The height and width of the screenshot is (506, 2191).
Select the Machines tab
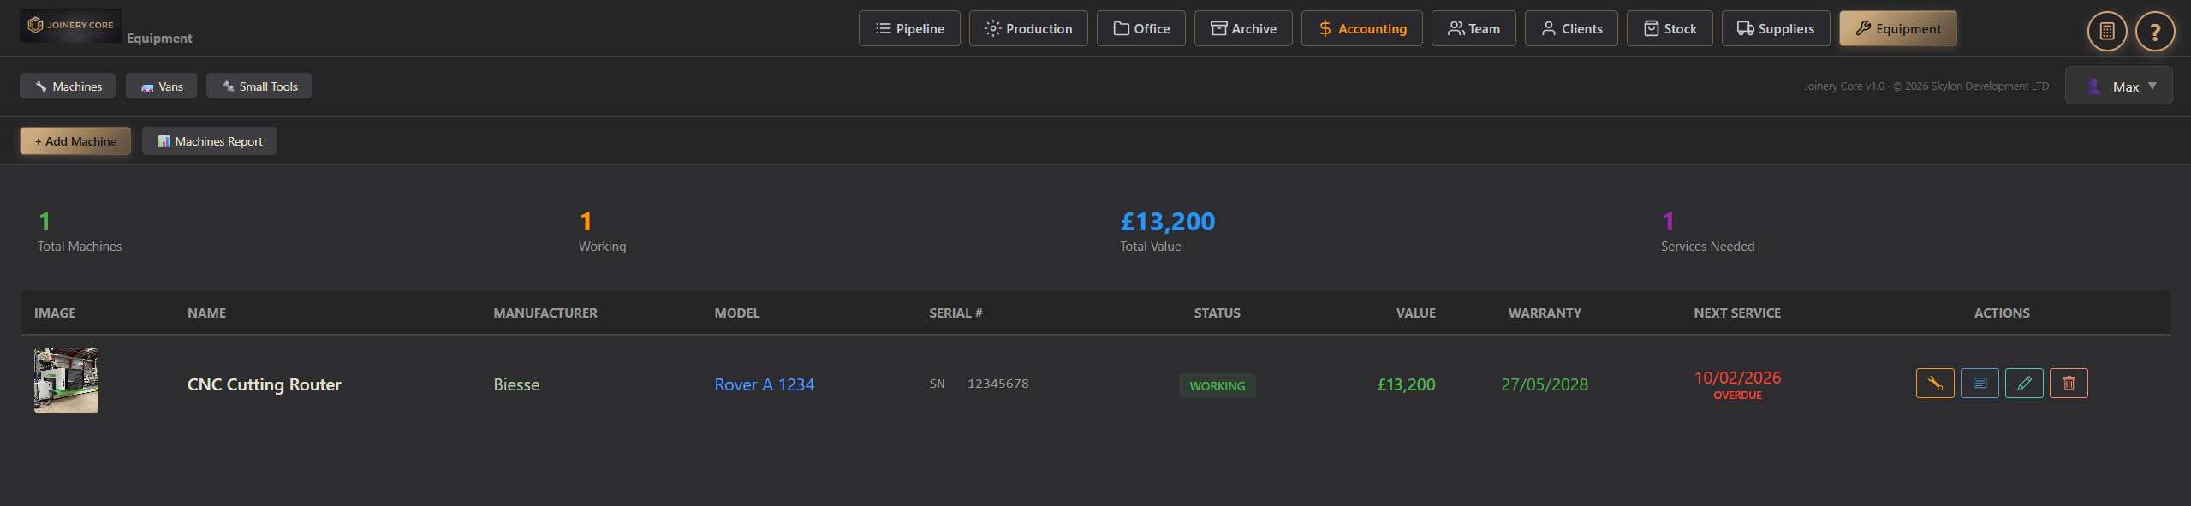coord(68,86)
